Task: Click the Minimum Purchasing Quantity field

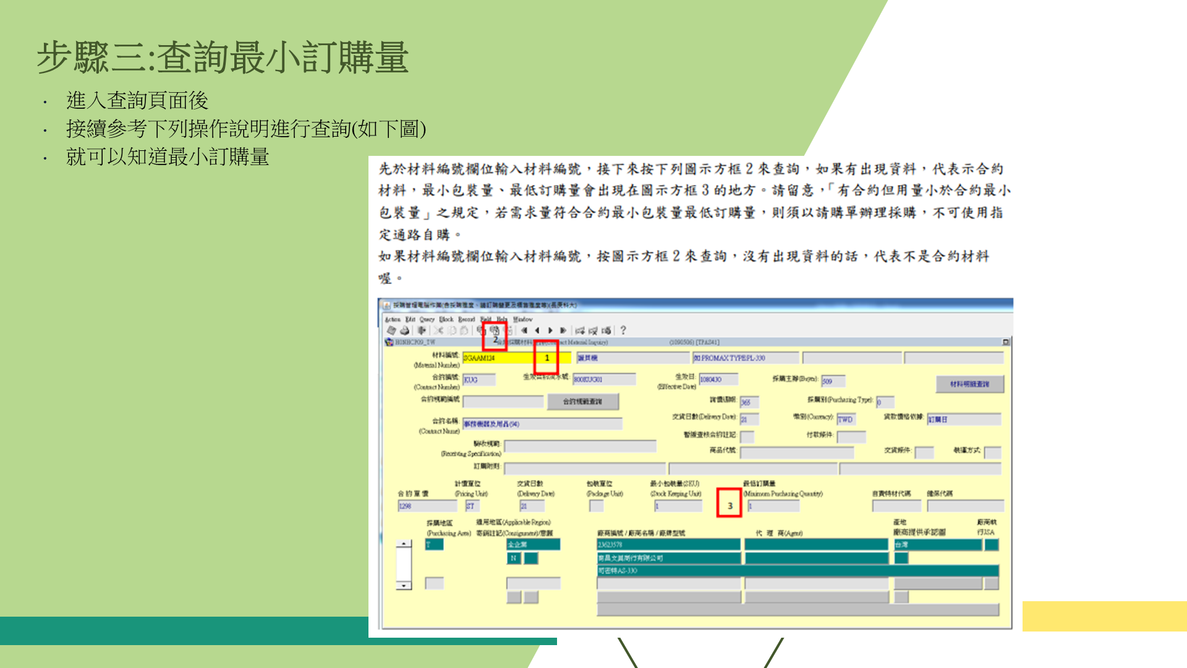Action: click(x=773, y=506)
